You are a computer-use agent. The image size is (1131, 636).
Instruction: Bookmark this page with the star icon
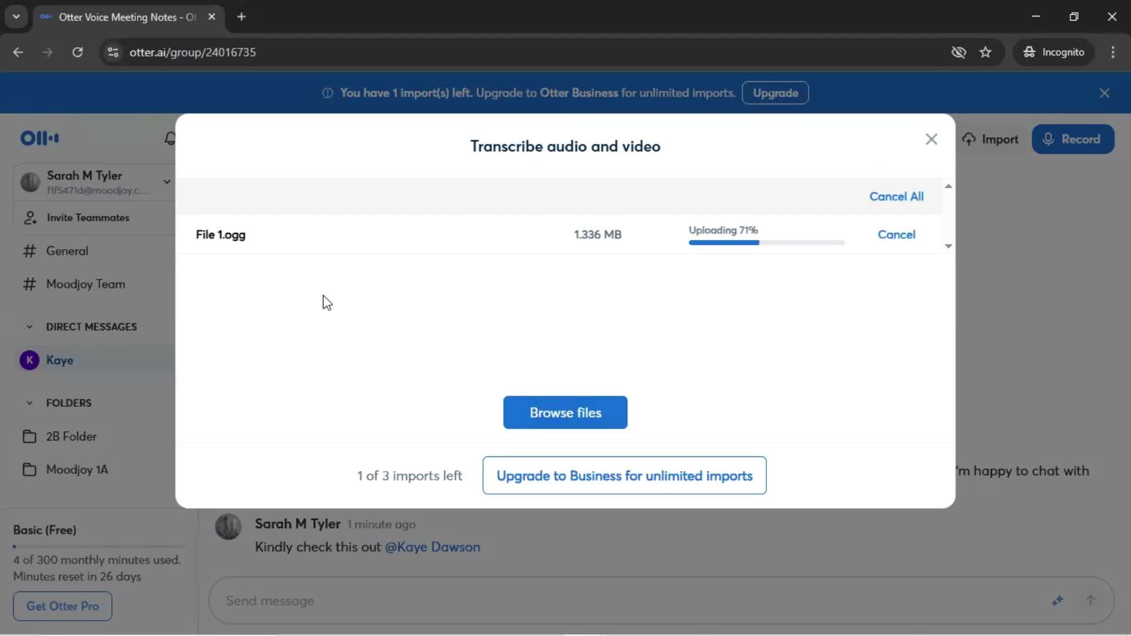986,52
